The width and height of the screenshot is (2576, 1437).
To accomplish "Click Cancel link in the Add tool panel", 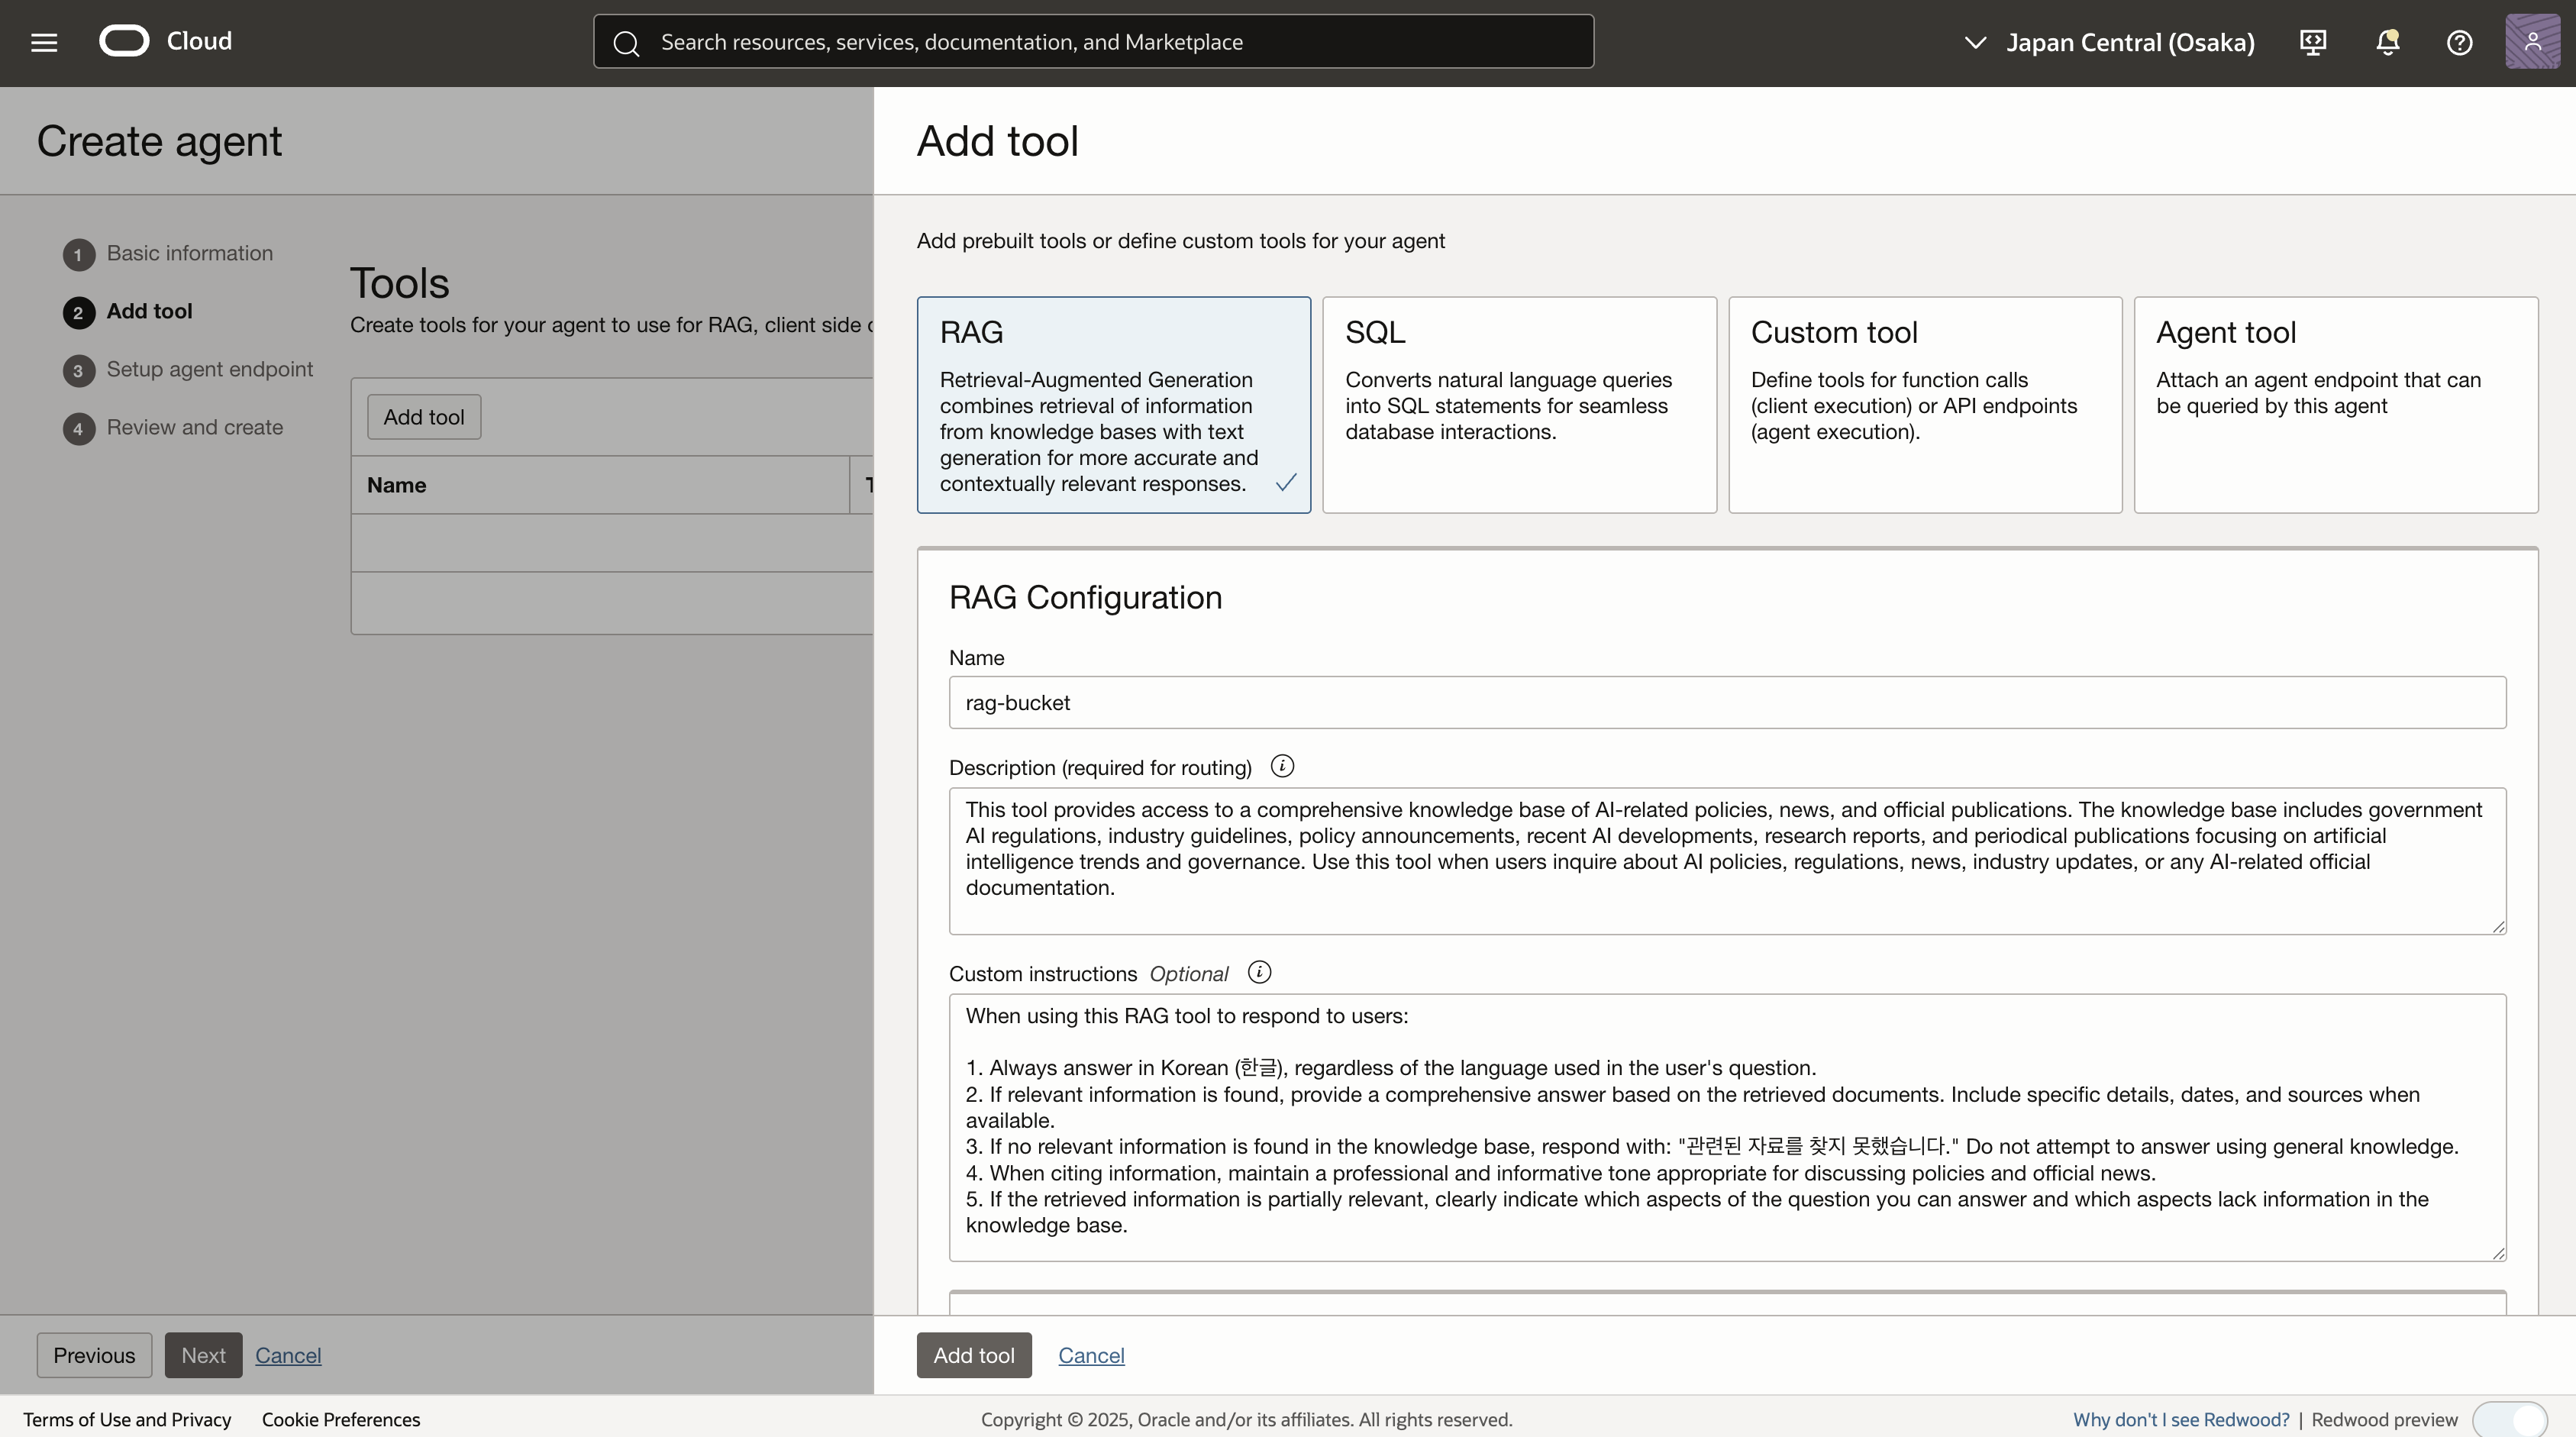I will click(x=1091, y=1355).
